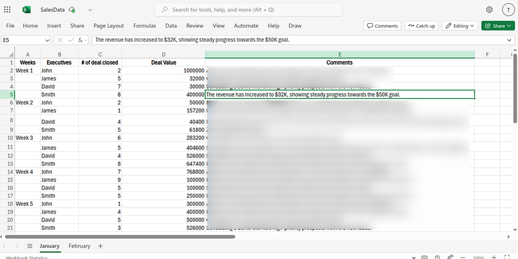Viewport: 518px width, 259px height.
Task: Click the previous sheet arrow
Action: tap(5, 246)
